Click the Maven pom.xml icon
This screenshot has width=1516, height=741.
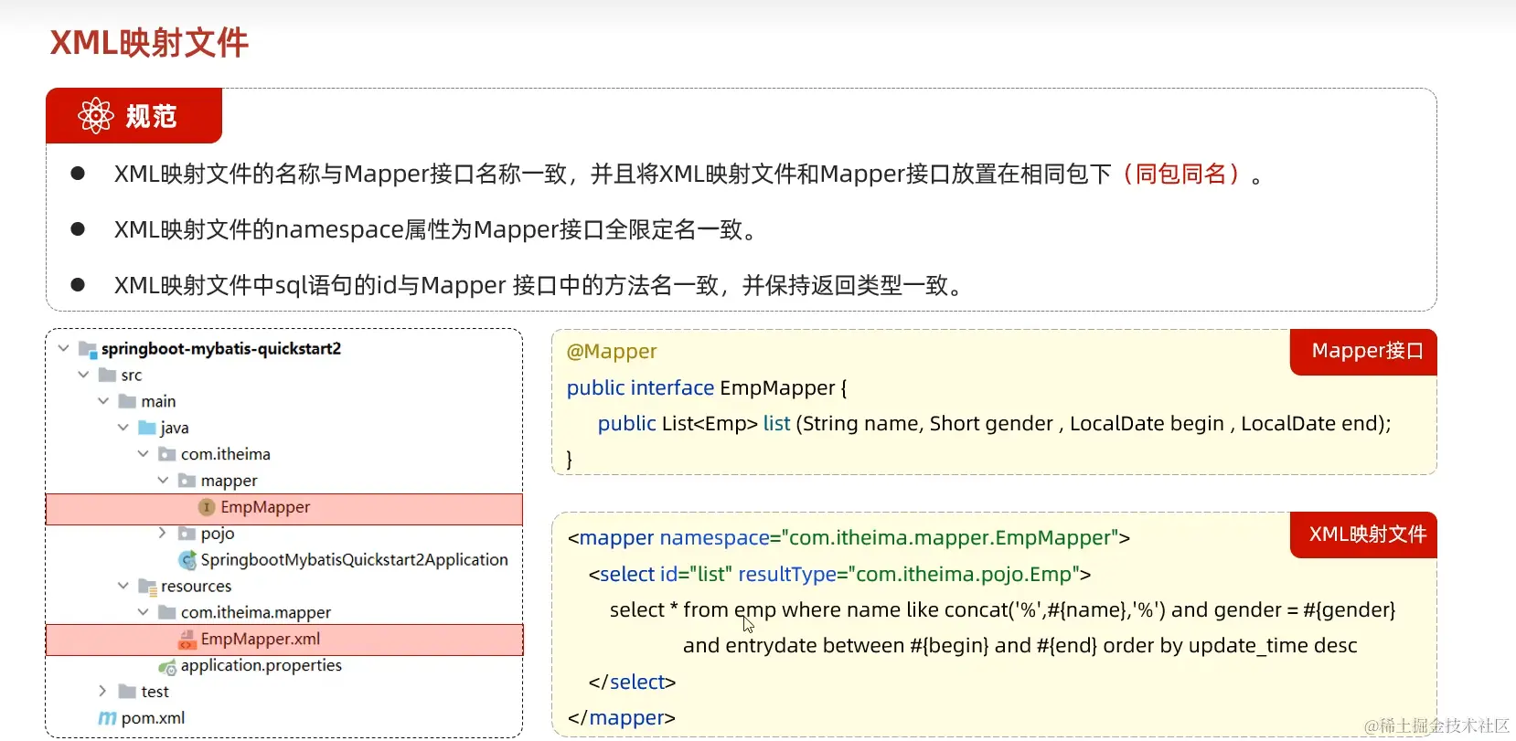pyautogui.click(x=107, y=718)
